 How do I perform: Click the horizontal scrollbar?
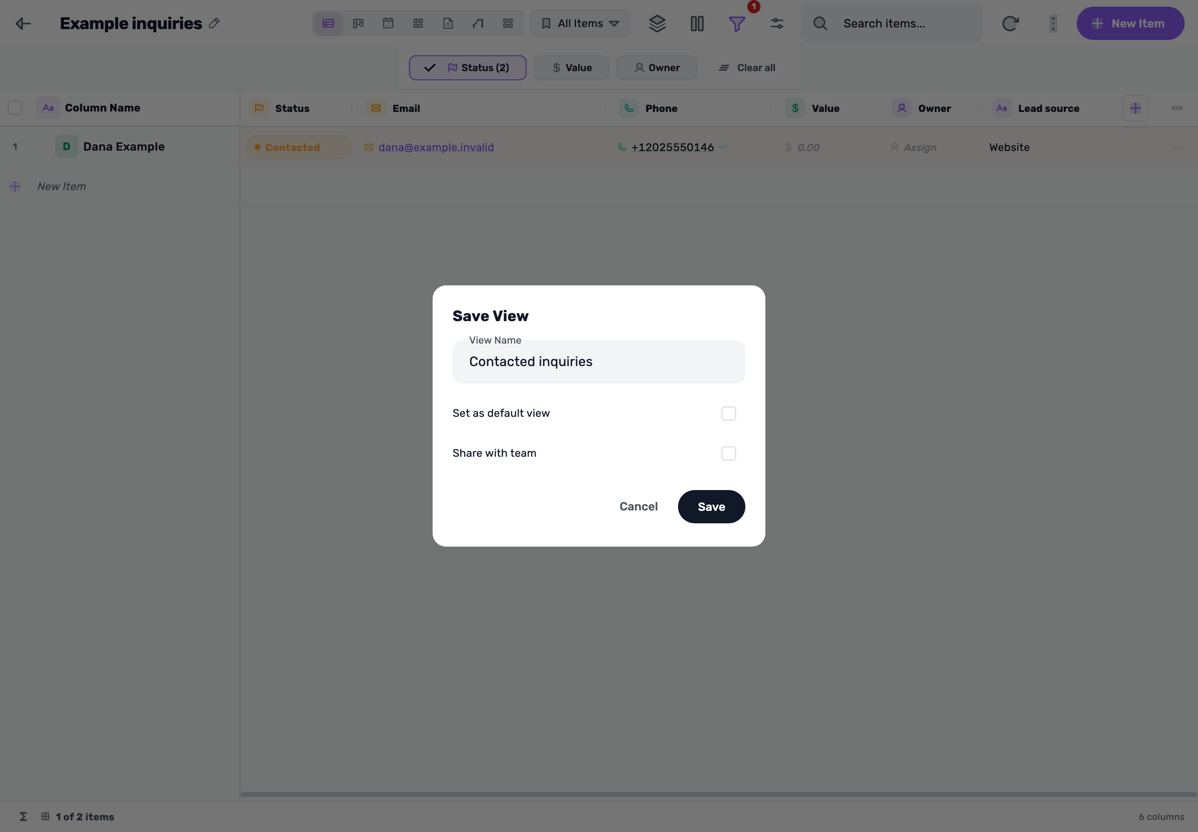[718, 795]
